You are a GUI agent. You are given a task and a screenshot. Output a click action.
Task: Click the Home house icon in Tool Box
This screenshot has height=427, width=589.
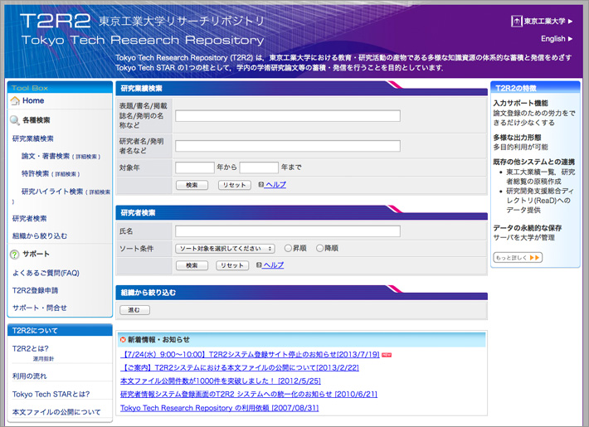[15, 100]
